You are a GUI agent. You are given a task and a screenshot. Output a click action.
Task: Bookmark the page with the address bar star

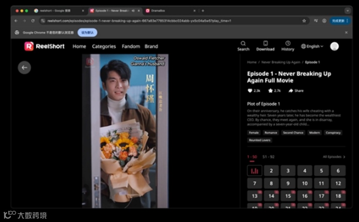(304, 21)
